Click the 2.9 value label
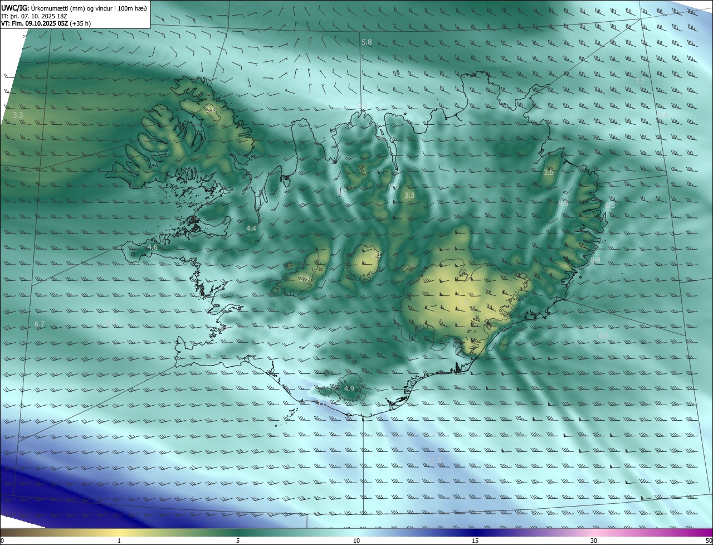 tap(304, 278)
